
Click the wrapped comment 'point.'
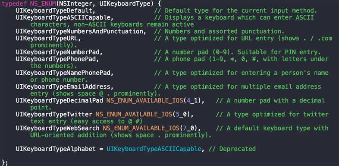pyautogui.click(x=41, y=108)
